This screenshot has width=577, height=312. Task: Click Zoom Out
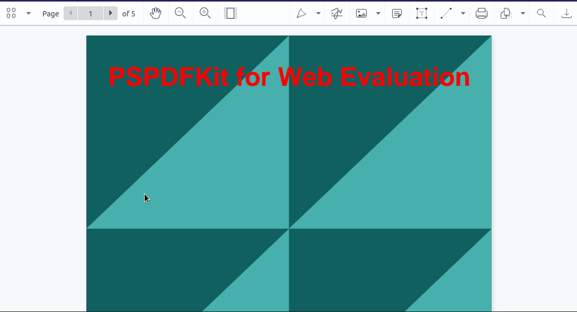(181, 13)
